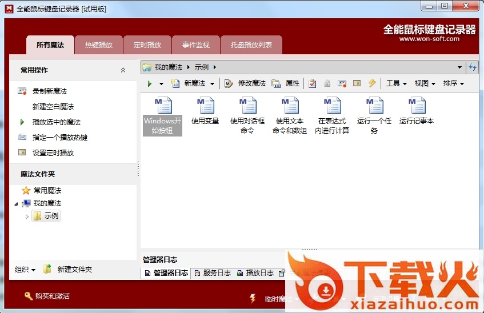This screenshot has height=313, width=484.
Task: Open the 视图 dropdown menu
Action: point(425,83)
